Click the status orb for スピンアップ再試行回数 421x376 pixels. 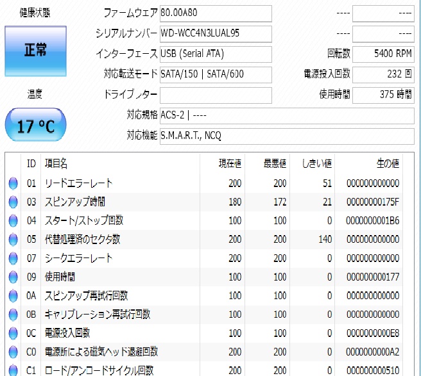point(13,296)
